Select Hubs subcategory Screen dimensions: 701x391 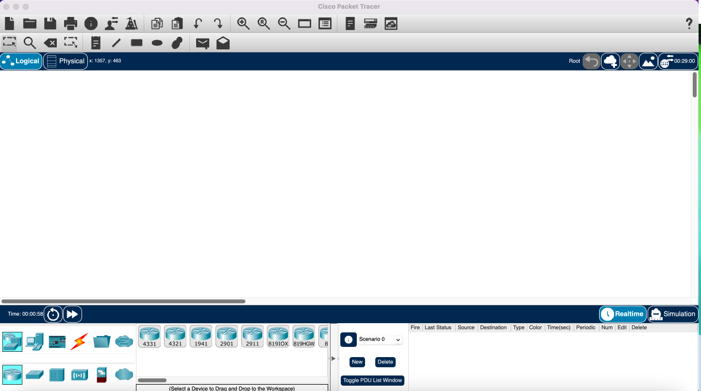click(x=57, y=375)
